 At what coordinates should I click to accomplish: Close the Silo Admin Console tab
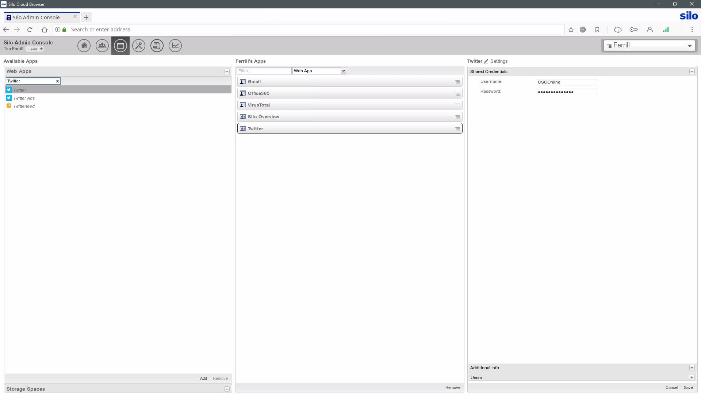[x=75, y=16]
